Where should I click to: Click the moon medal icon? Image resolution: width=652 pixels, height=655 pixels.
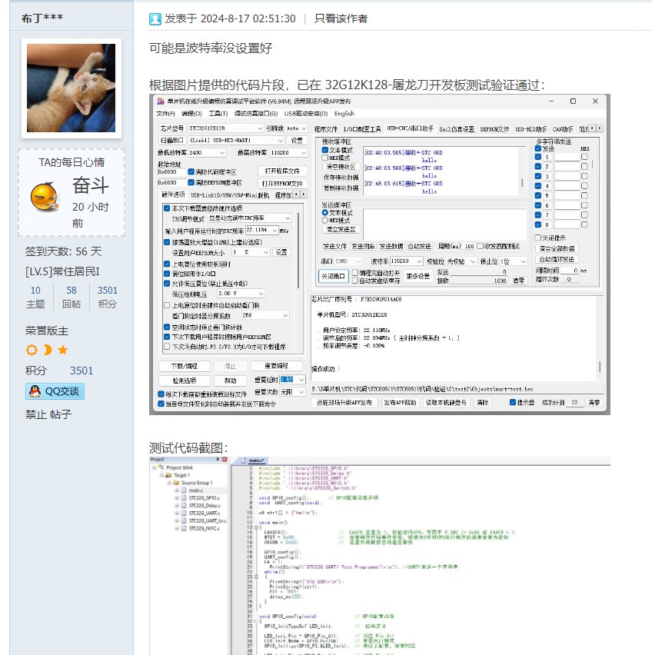48,350
